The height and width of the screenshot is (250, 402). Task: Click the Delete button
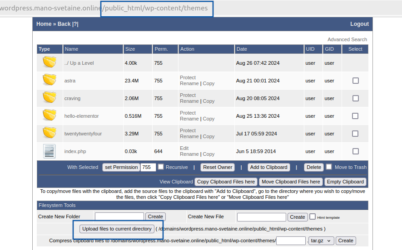(314, 167)
